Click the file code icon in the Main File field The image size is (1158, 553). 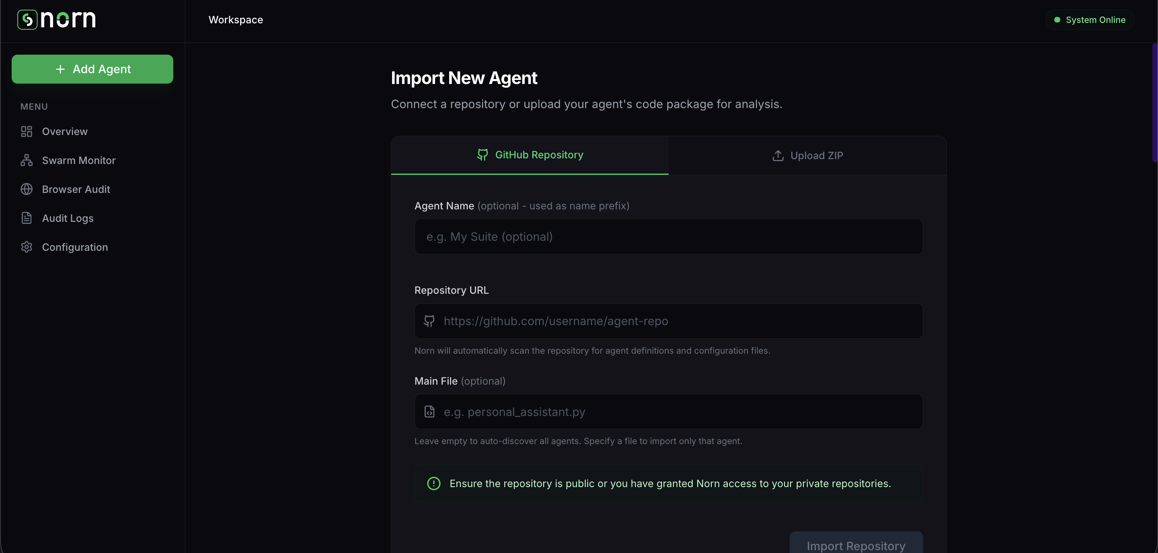[429, 412]
